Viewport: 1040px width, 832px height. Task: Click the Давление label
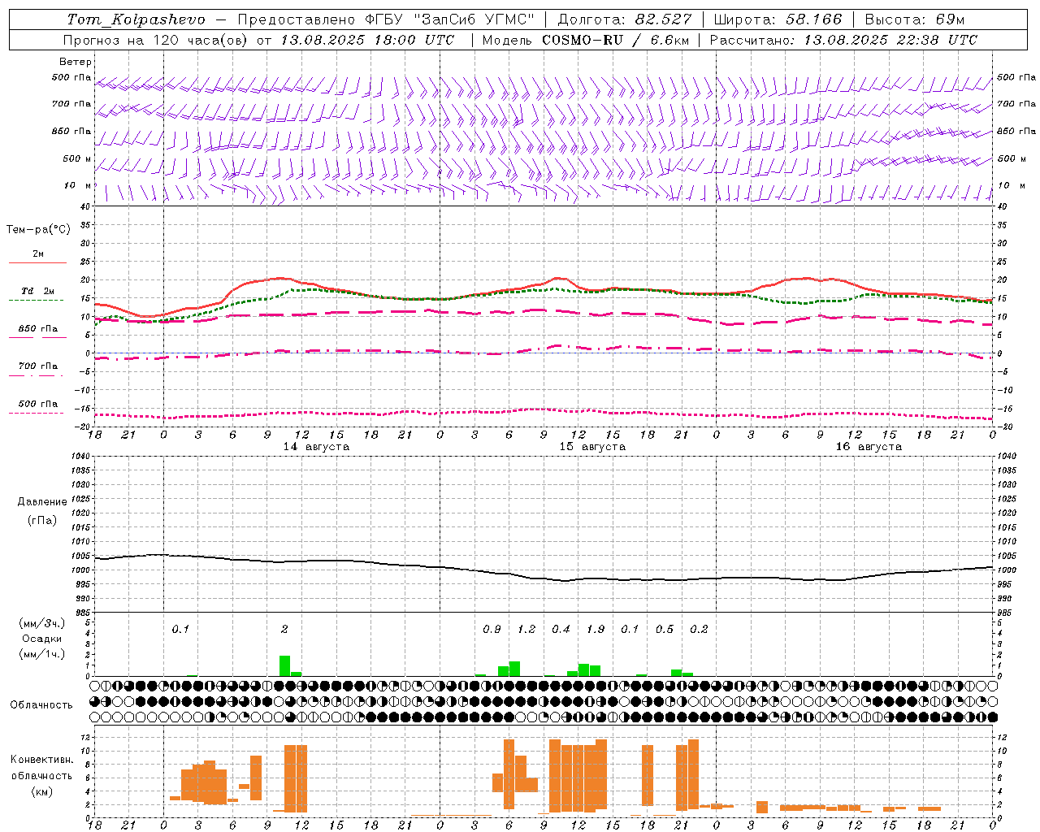pos(42,502)
